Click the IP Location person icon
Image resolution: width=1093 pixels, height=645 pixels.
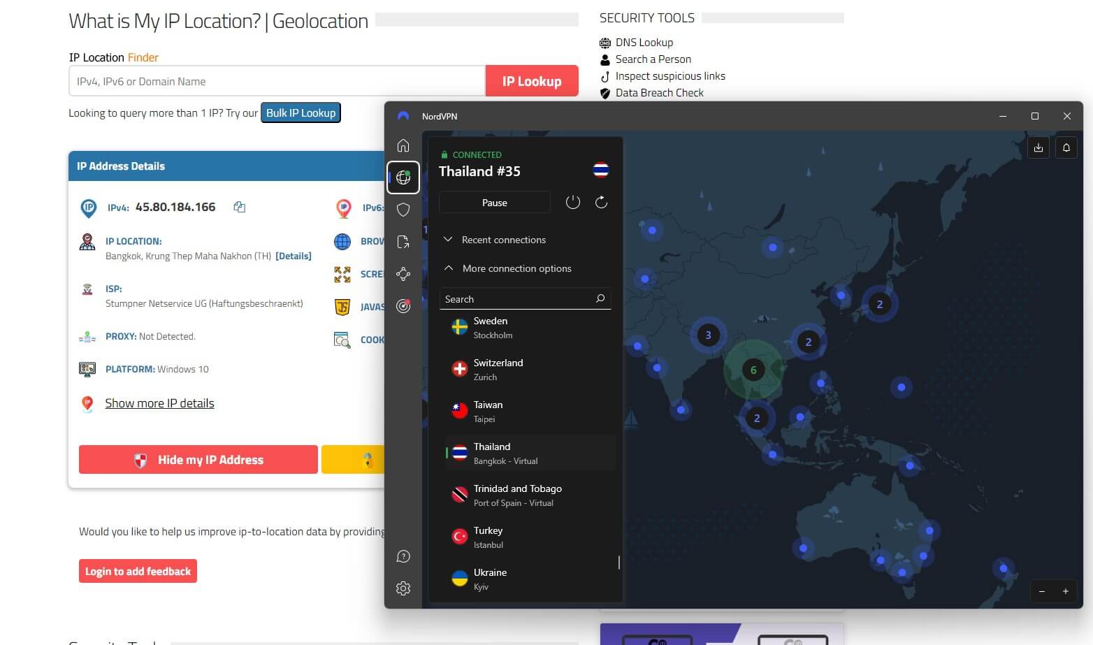coord(87,242)
